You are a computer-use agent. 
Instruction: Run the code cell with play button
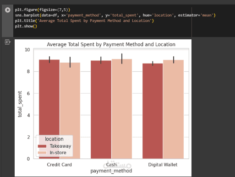[x=7, y=10]
